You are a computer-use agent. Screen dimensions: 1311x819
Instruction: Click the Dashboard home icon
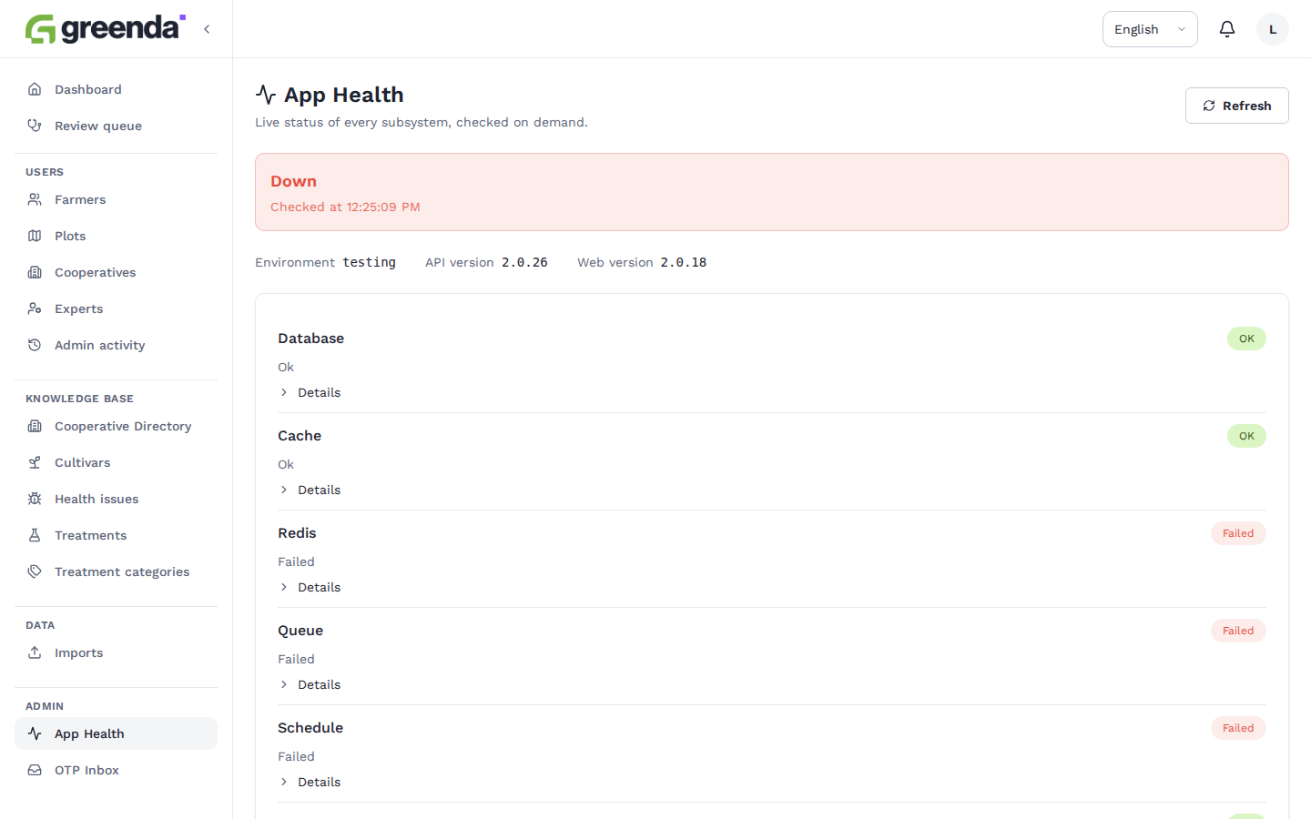35,89
